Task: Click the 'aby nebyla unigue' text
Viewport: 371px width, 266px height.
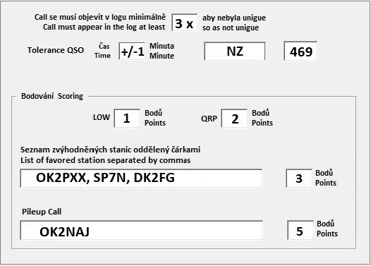Action: (x=234, y=18)
